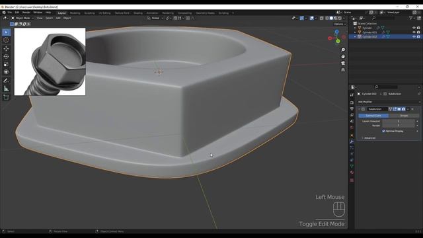Select the Move tool
The height and width of the screenshot is (238, 423).
[6, 48]
